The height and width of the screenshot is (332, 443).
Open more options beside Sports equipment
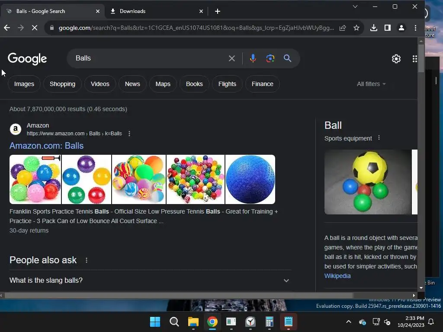pyautogui.click(x=379, y=138)
